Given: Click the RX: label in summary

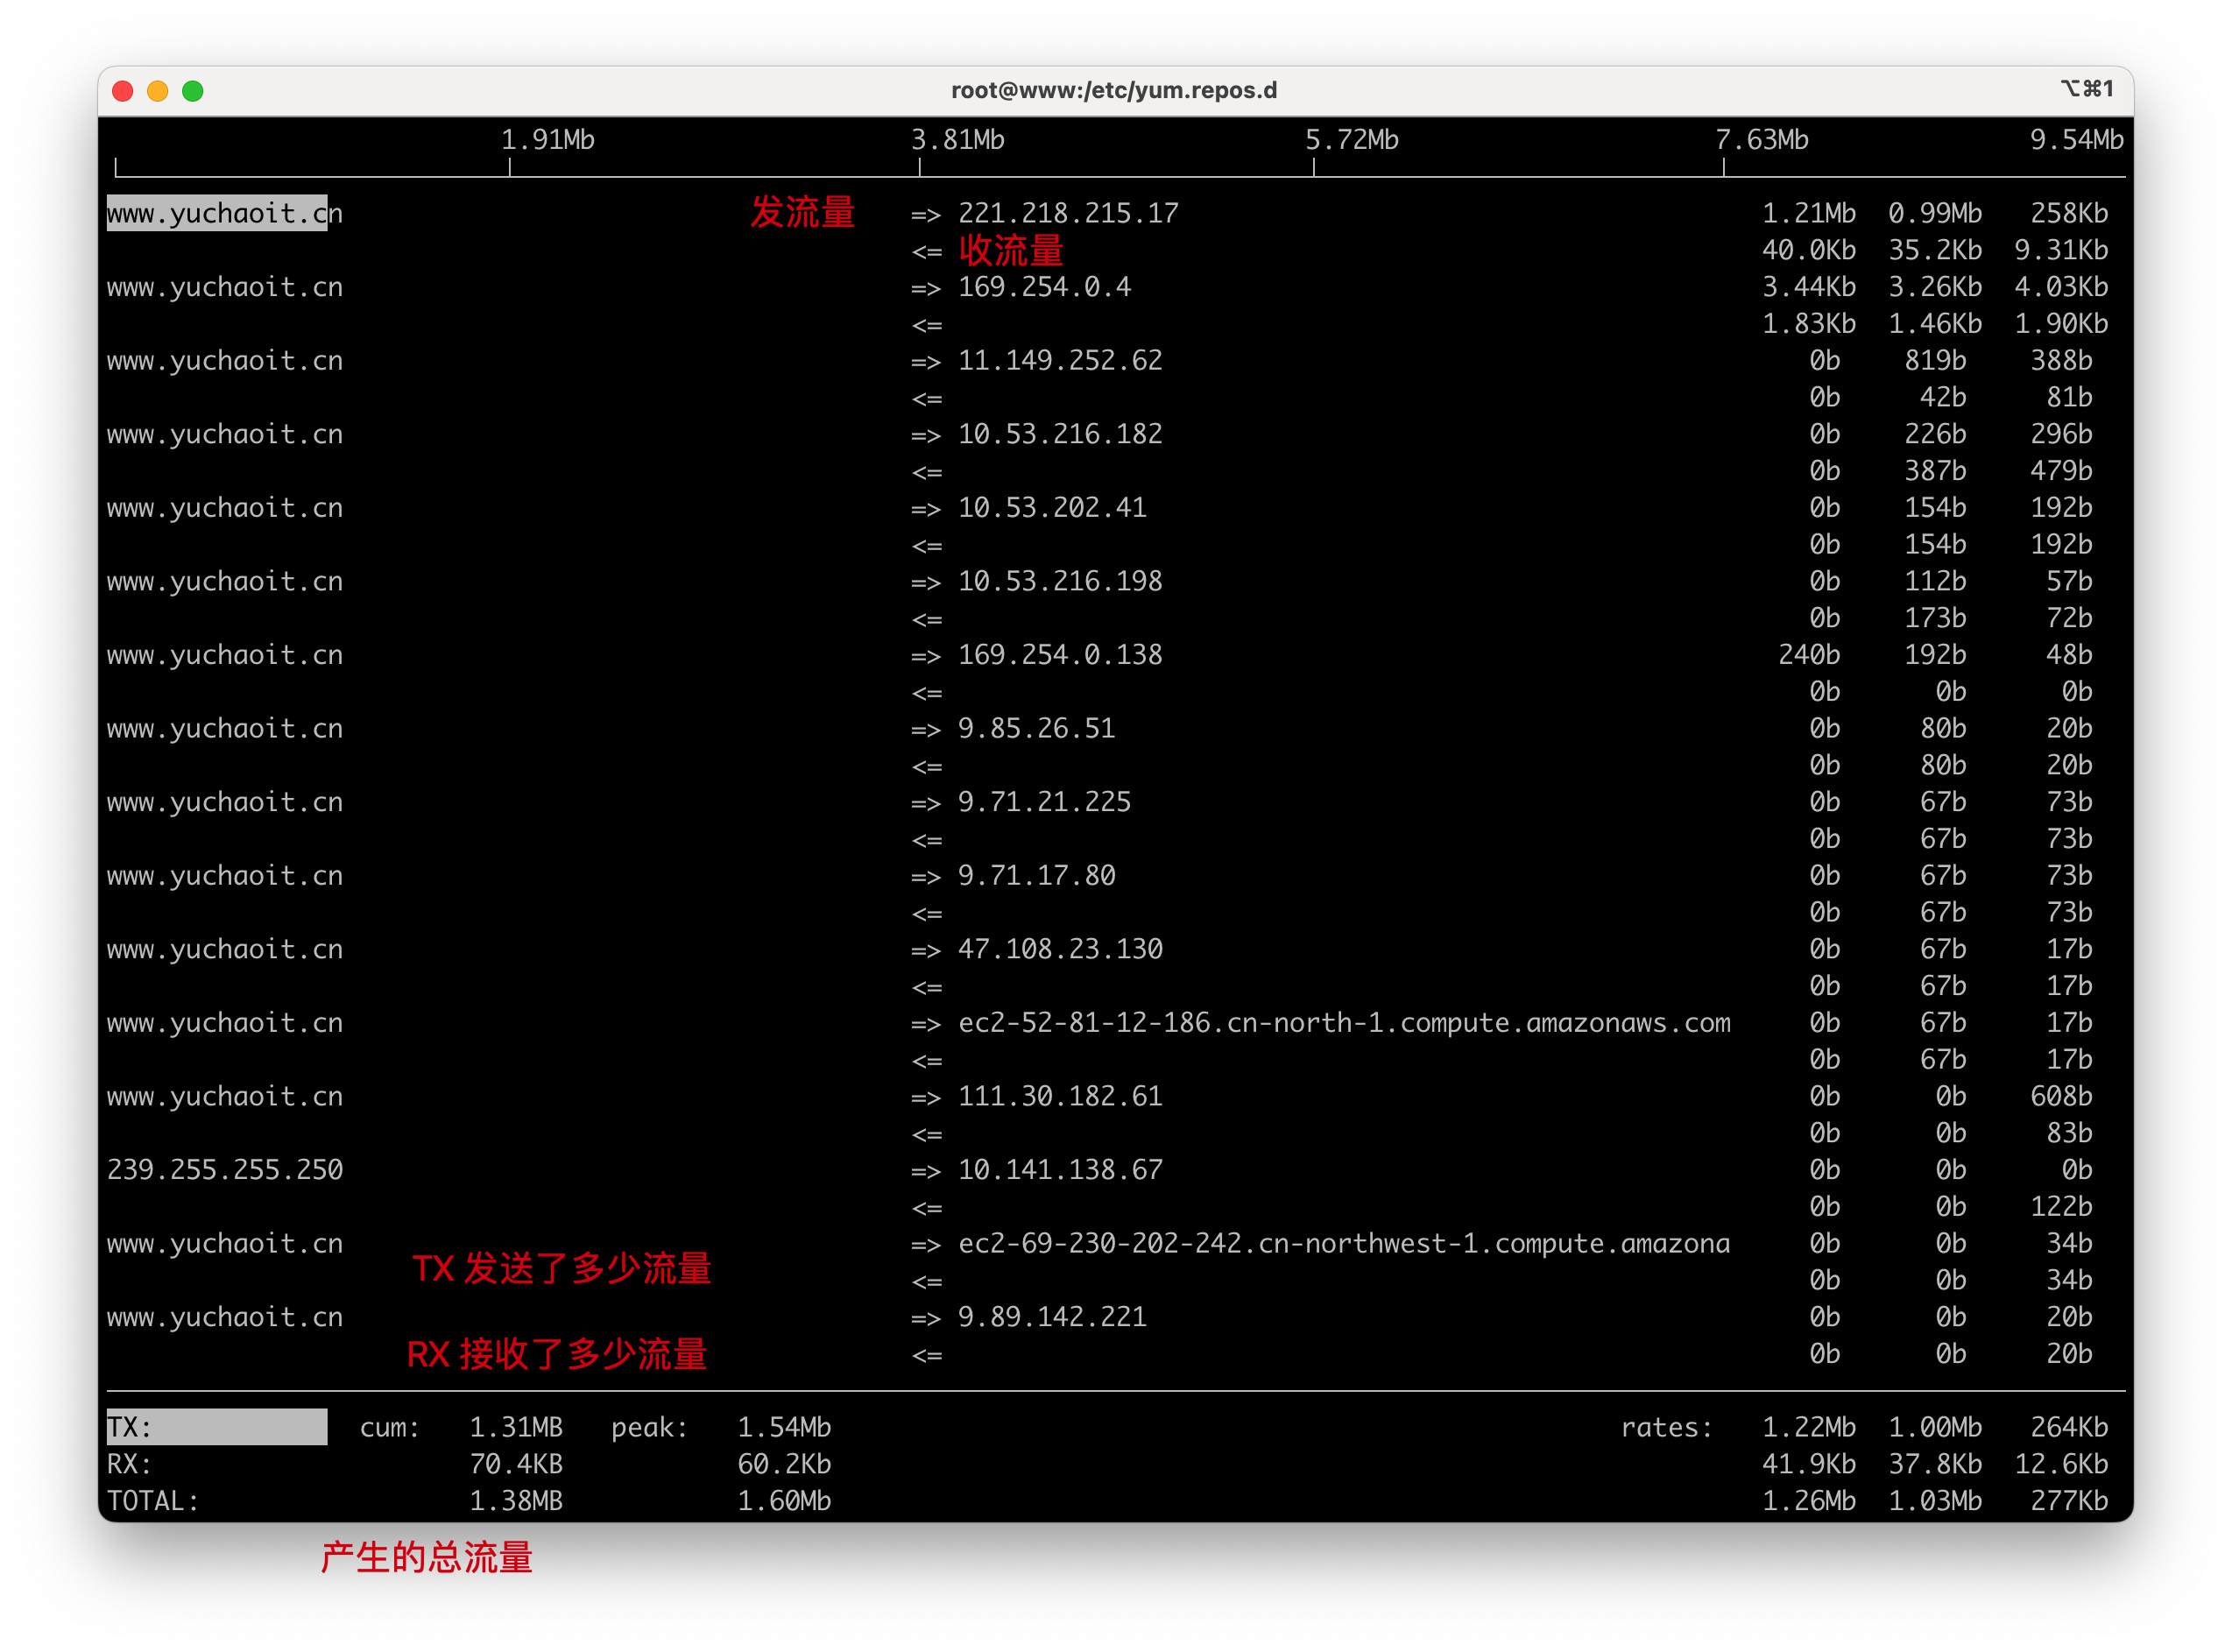Looking at the screenshot, I should [129, 1464].
